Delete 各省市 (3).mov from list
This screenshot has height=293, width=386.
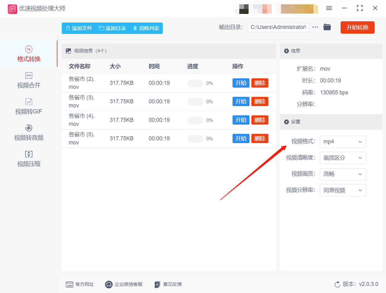coord(260,101)
